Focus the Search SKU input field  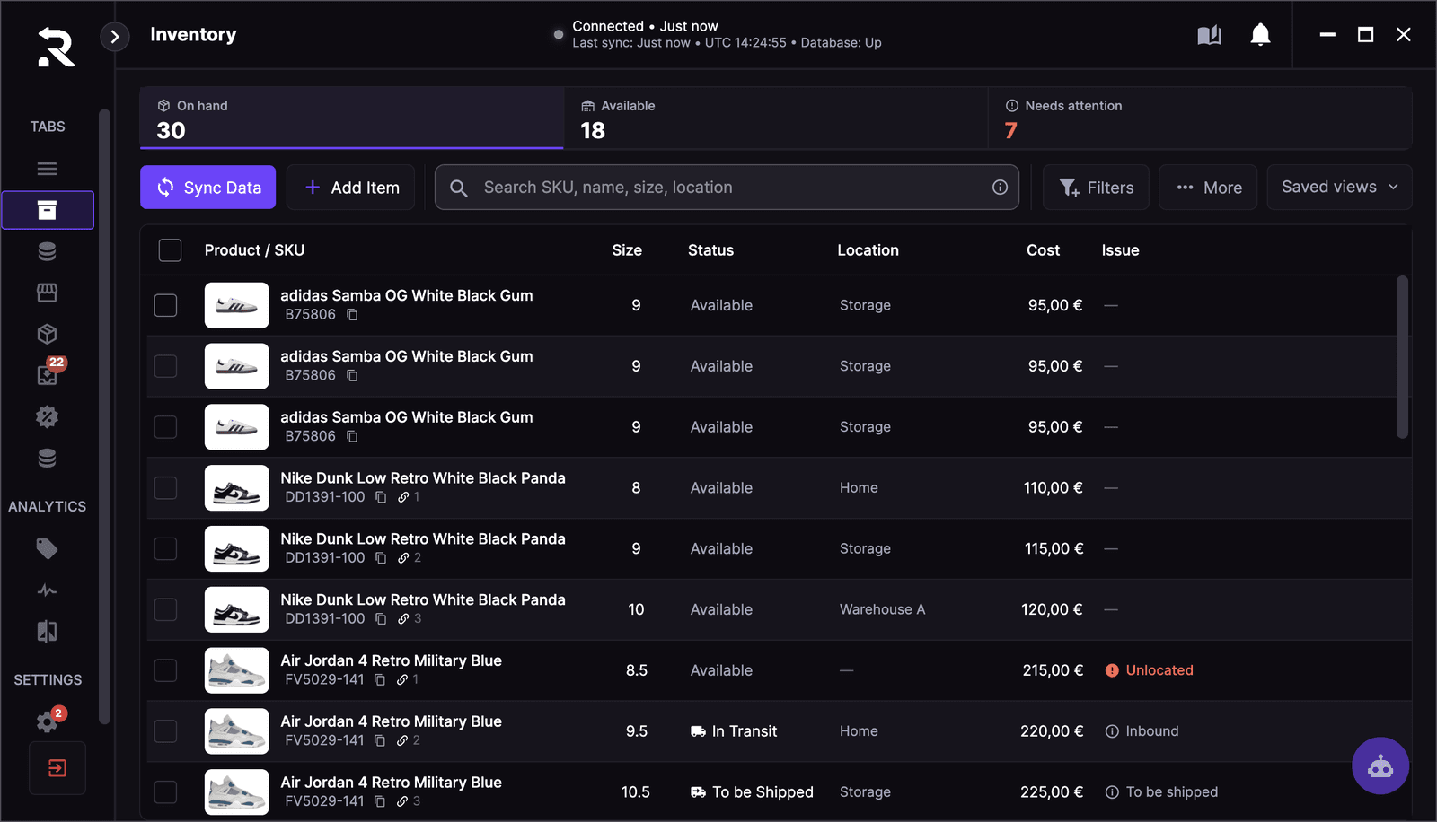pyautogui.click(x=727, y=188)
